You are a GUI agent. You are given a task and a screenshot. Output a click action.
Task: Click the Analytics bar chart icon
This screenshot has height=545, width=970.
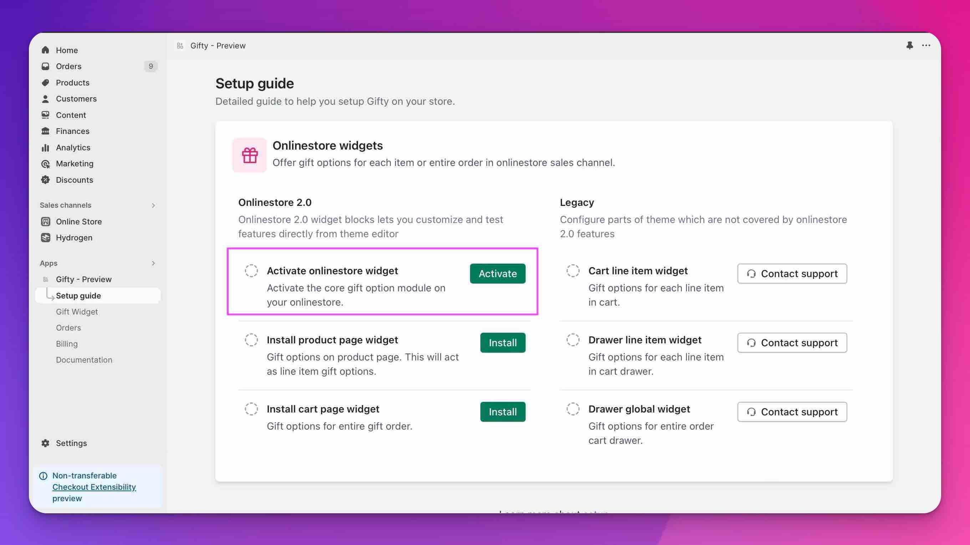coord(46,147)
